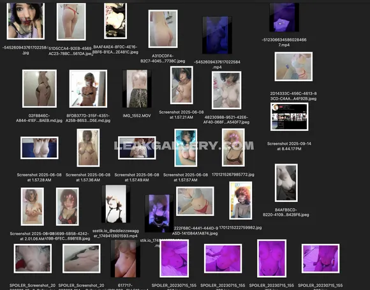Select the -5452609437617022584.mp4 video file
This screenshot has height=290, width=370.
217,35
